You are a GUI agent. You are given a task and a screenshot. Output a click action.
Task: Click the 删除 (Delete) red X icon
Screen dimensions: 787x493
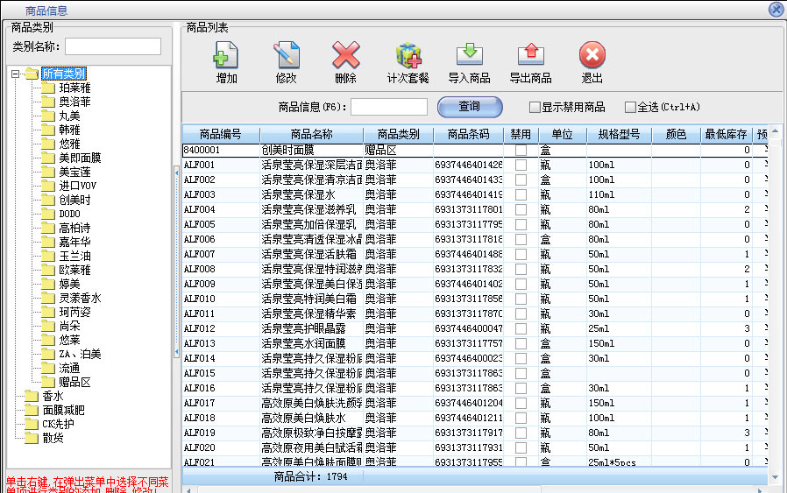[x=345, y=56]
